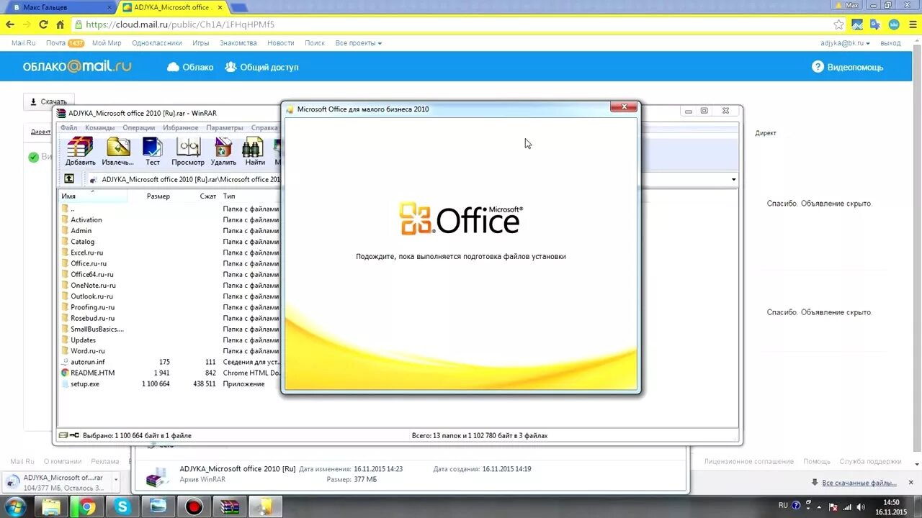Open the Chrome home page button
The height and width of the screenshot is (518, 922).
click(61, 24)
